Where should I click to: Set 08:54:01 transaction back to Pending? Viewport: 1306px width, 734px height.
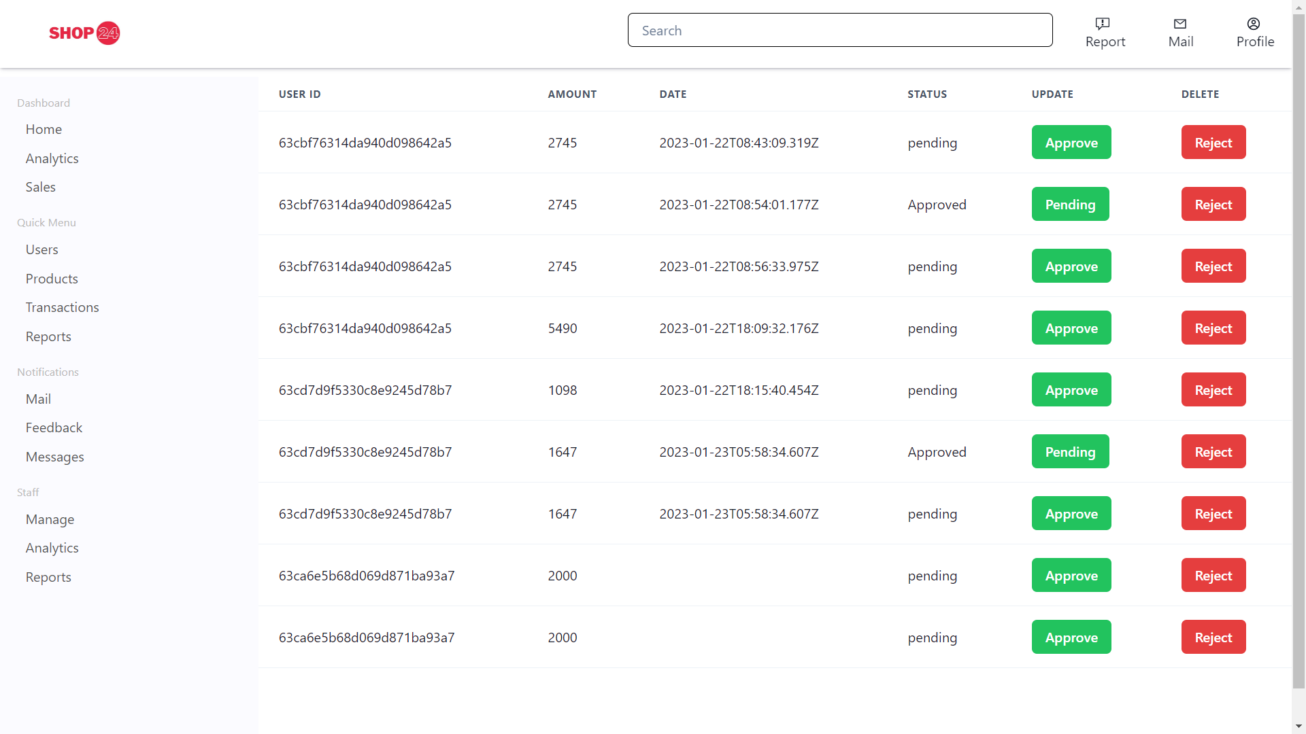1069,205
